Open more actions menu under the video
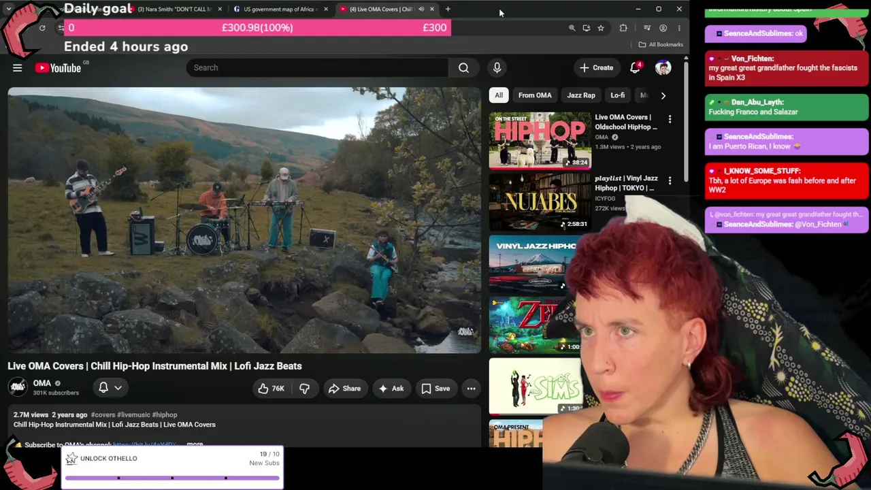This screenshot has height=490, width=871. click(x=471, y=388)
